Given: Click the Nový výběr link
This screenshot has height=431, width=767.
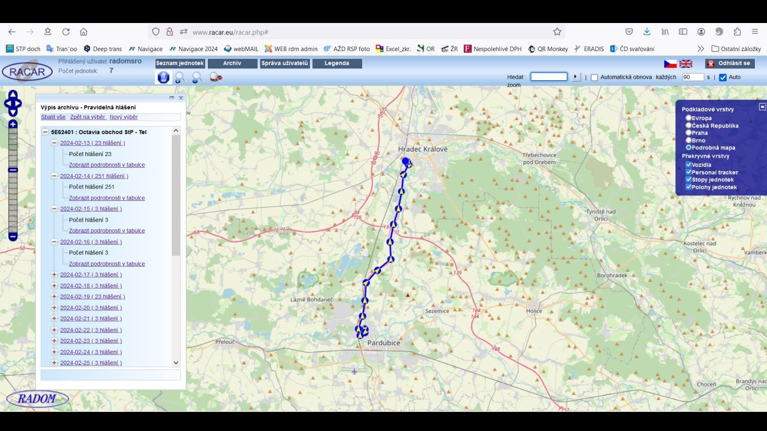Looking at the screenshot, I should click(x=124, y=117).
